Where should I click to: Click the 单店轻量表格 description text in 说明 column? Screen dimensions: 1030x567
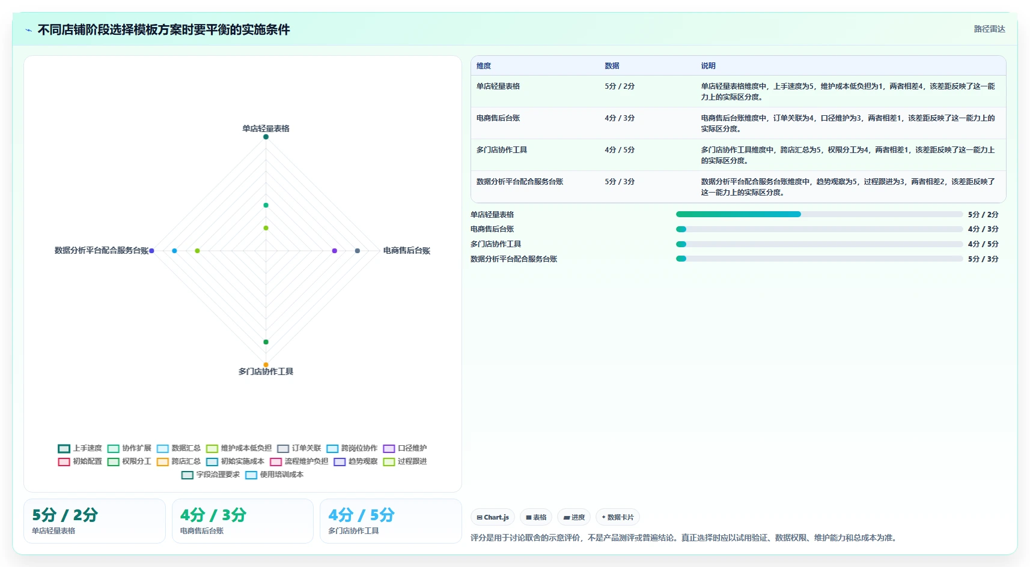[x=848, y=92]
